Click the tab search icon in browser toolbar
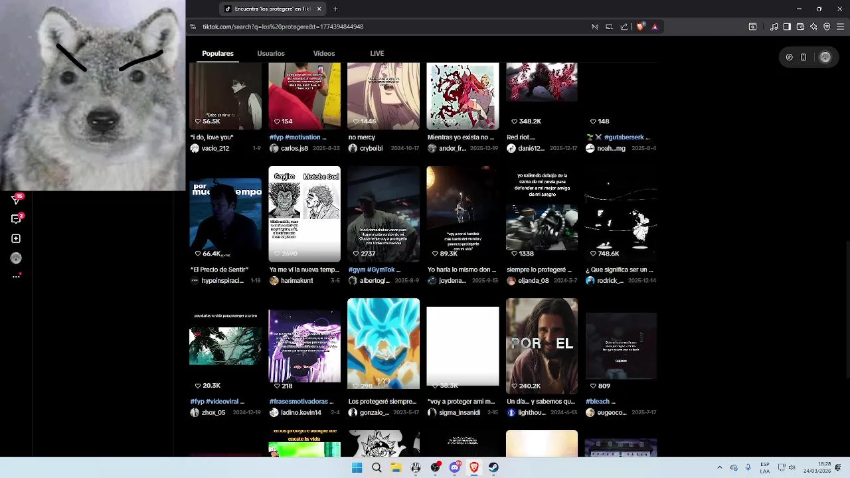This screenshot has width=850, height=478. tap(752, 27)
